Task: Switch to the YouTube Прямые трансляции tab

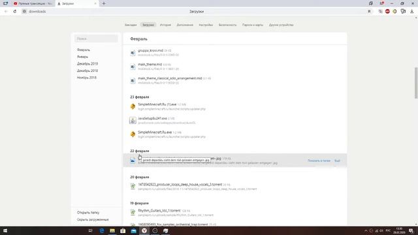Action: coord(33,3)
